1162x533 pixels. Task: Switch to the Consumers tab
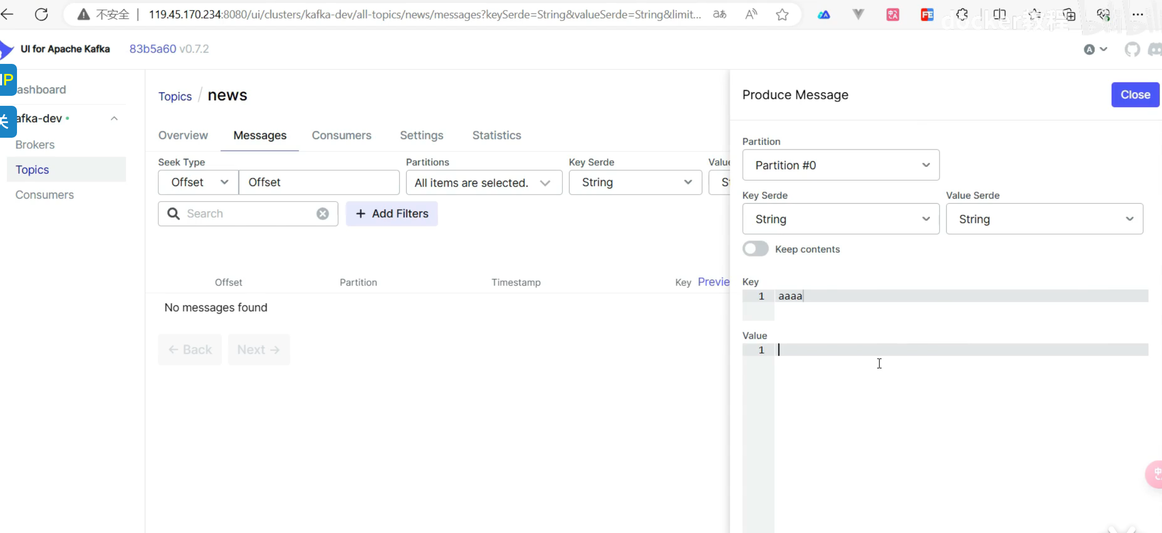(342, 135)
